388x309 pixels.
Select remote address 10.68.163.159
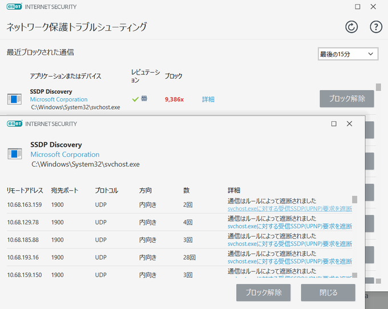click(24, 204)
